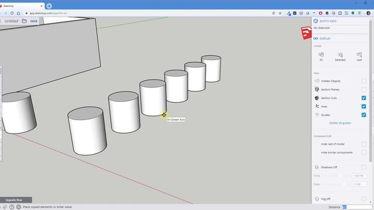
Task: Click the Date value field
Action: (x=359, y=184)
